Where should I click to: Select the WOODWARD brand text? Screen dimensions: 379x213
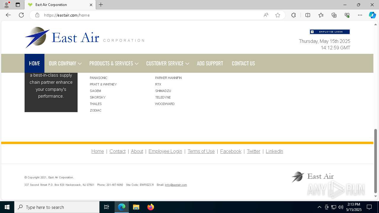165,104
